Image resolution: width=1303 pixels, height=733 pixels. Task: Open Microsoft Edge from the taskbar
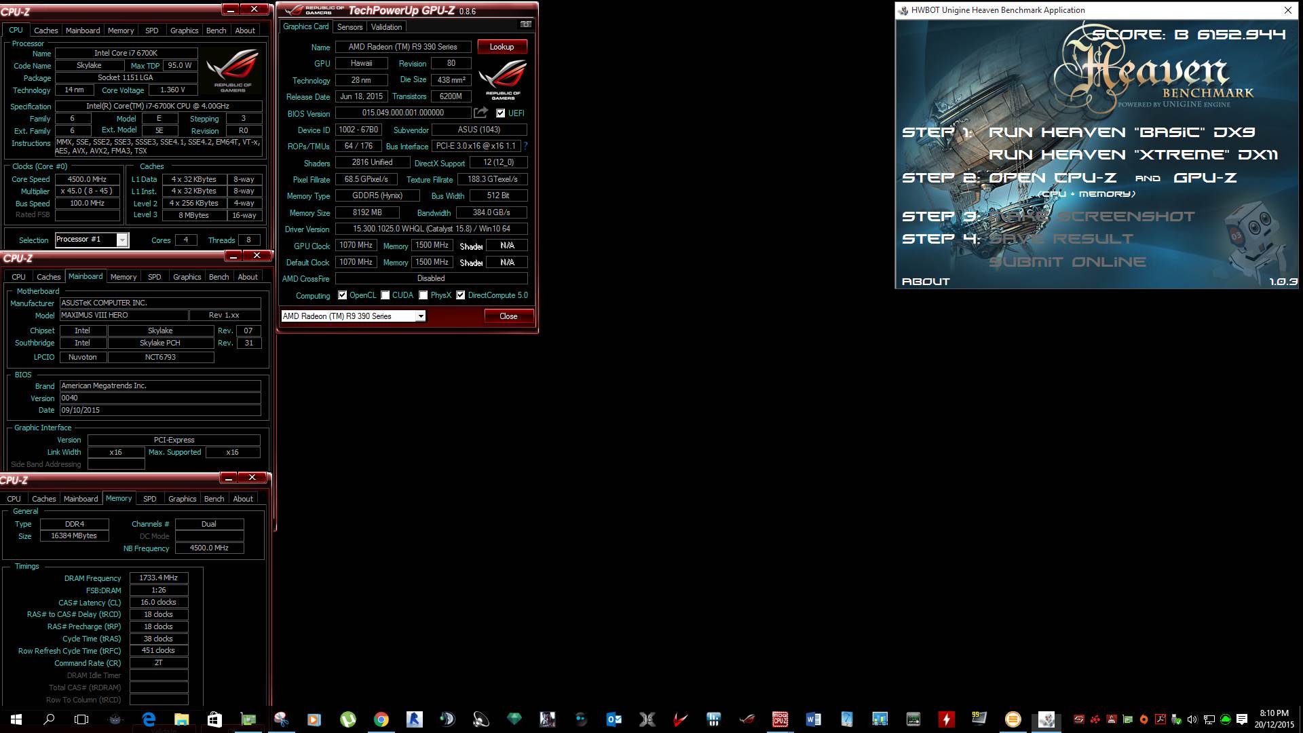pos(149,719)
